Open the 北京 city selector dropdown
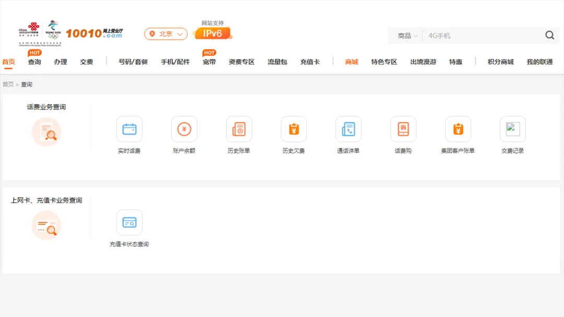The width and height of the screenshot is (564, 317). pos(166,34)
